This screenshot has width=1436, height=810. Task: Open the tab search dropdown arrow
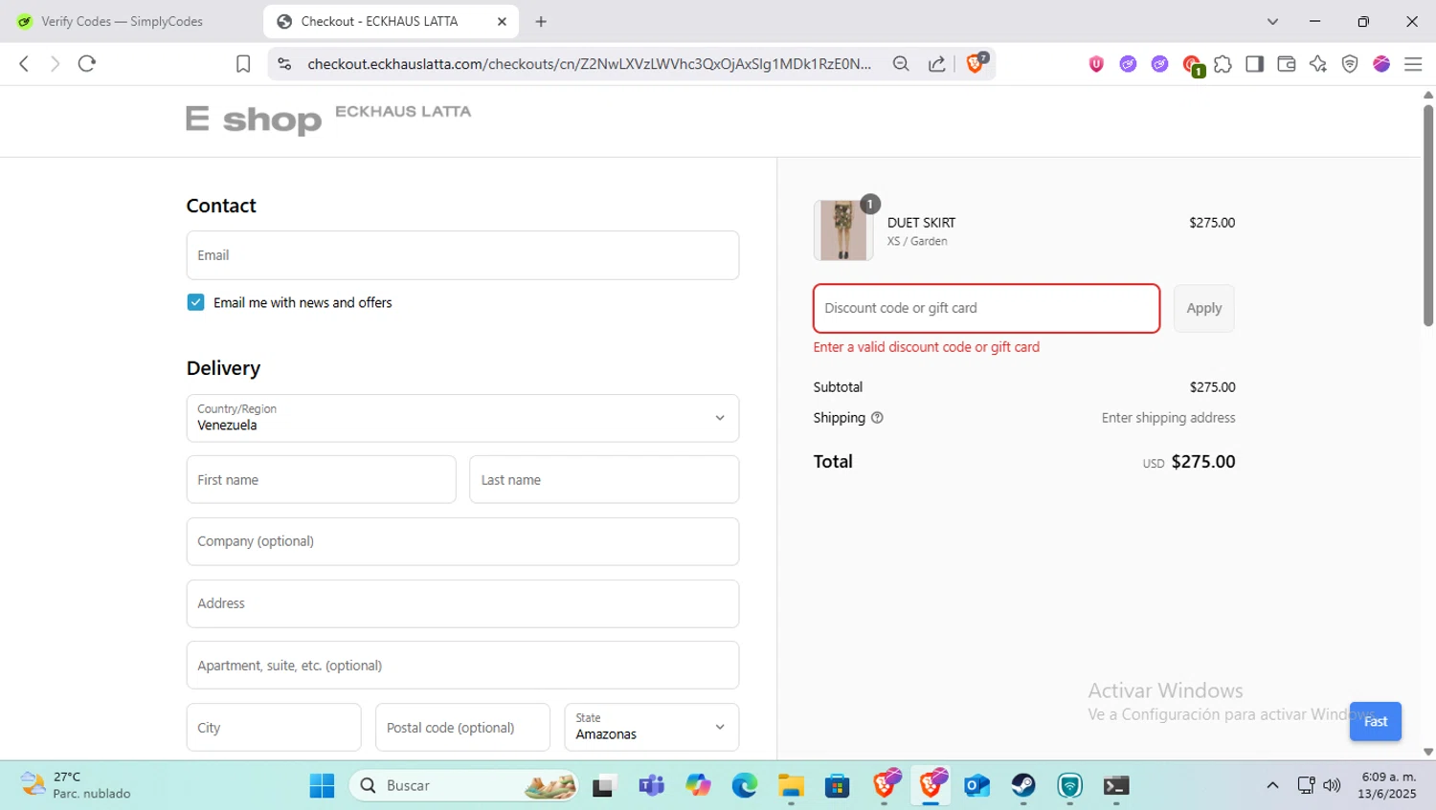pyautogui.click(x=1272, y=21)
